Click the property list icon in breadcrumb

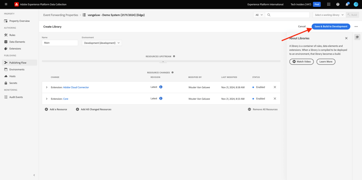(84, 15)
